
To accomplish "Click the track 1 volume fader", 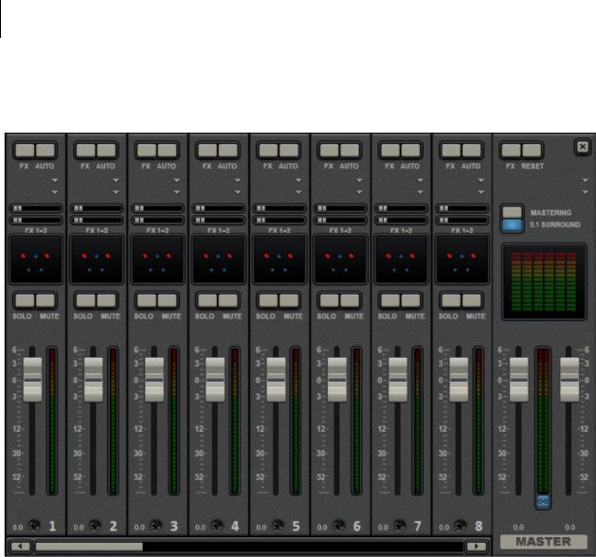I will point(32,380).
